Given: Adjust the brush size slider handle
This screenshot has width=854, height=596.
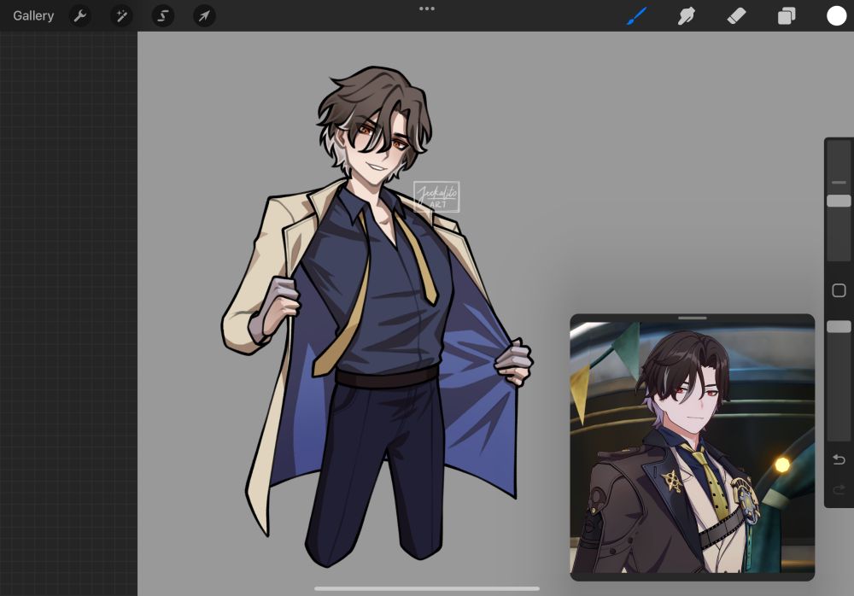Looking at the screenshot, I should [839, 201].
